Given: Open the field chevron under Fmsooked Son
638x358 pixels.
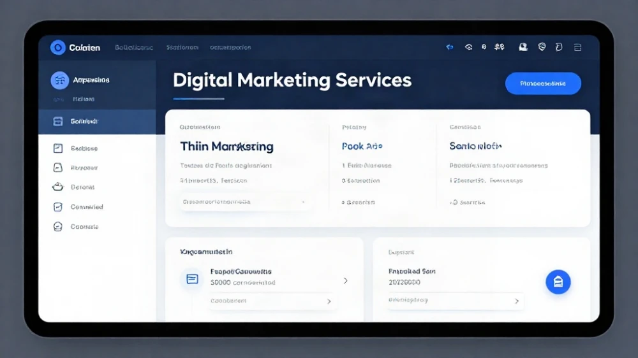Looking at the screenshot, I should click(517, 301).
